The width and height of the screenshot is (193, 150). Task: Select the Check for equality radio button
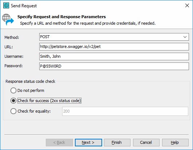tap(13, 111)
